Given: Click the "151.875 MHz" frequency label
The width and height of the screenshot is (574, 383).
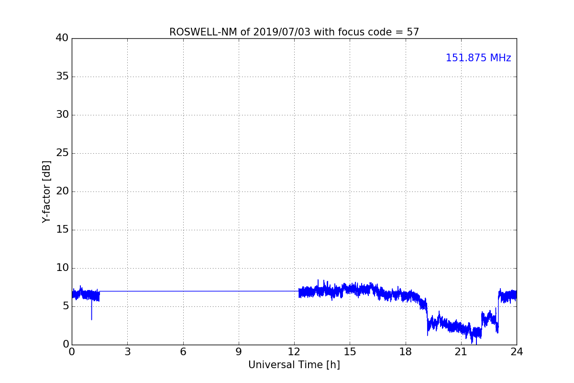Looking at the screenshot, I should [x=478, y=58].
